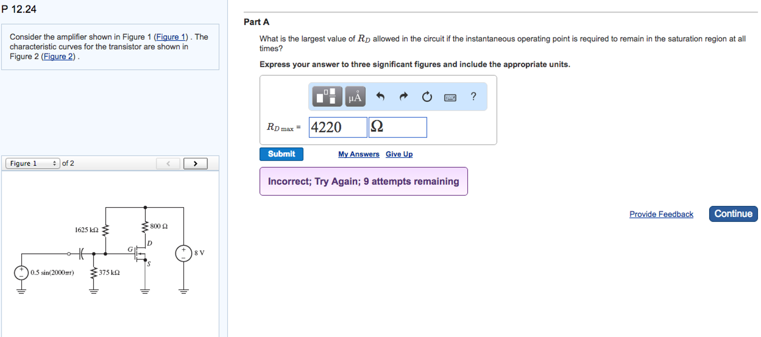Screen dimensions: 761x337
Task: Redo the answer edit
Action: point(404,96)
